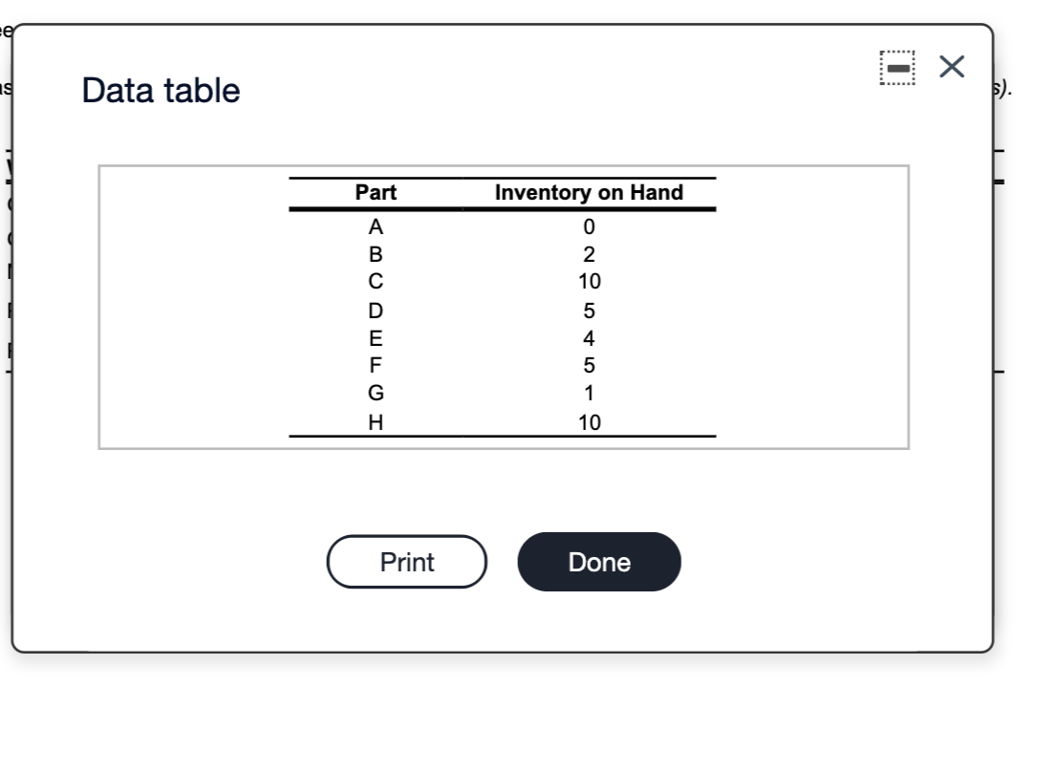Click the Data table title text

161,90
